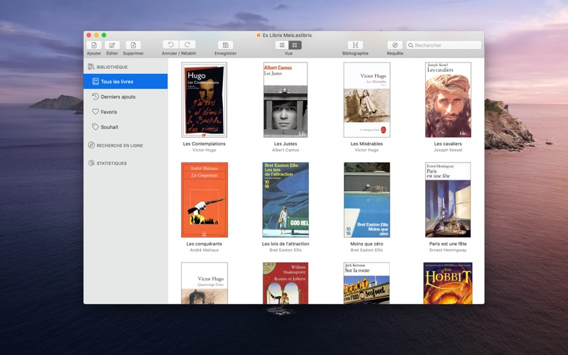The image size is (568, 355).
Task: Click the search magnifier icon
Action: point(411,45)
